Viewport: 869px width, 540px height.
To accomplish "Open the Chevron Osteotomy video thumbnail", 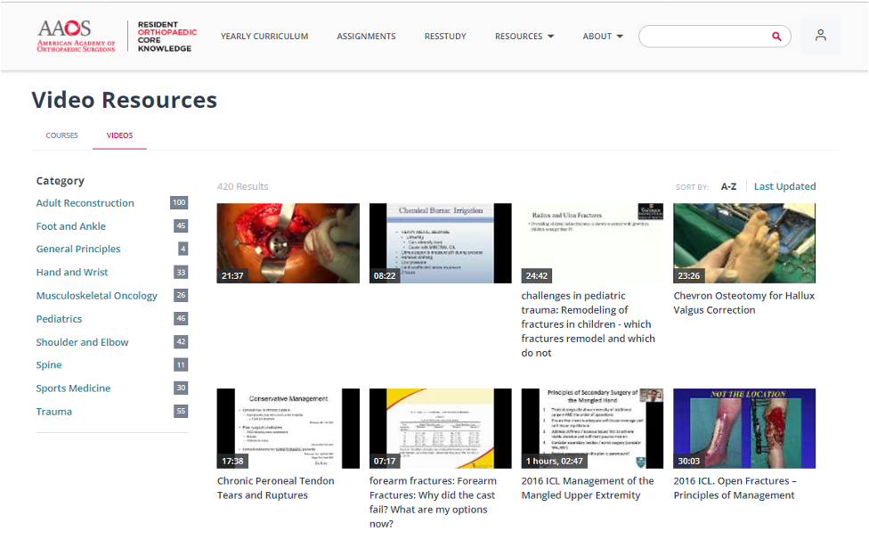I will coord(743,243).
